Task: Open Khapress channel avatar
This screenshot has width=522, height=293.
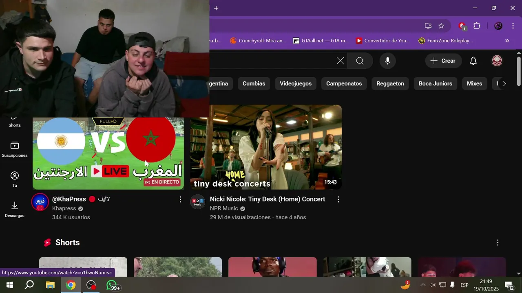Action: point(40,202)
